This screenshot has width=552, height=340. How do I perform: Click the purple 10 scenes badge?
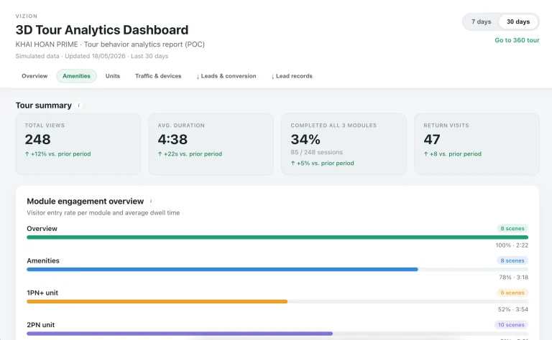[511, 325]
